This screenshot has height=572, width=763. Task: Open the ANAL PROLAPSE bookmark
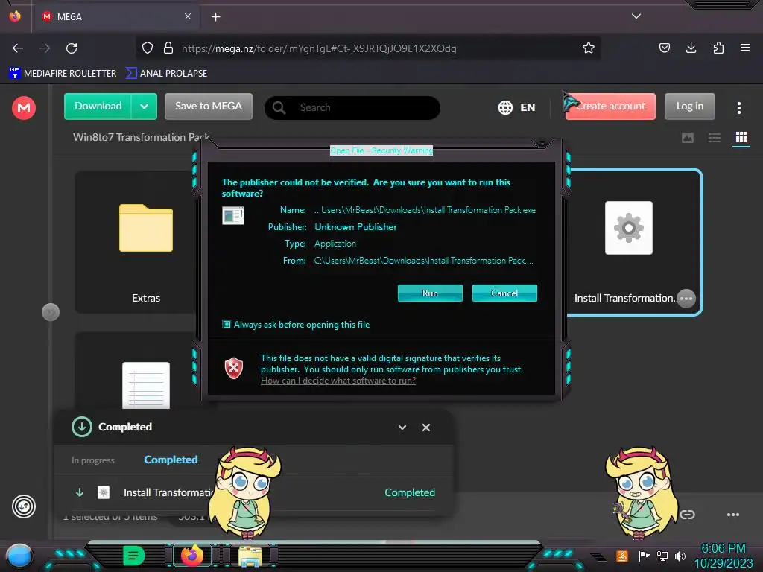[x=166, y=74]
